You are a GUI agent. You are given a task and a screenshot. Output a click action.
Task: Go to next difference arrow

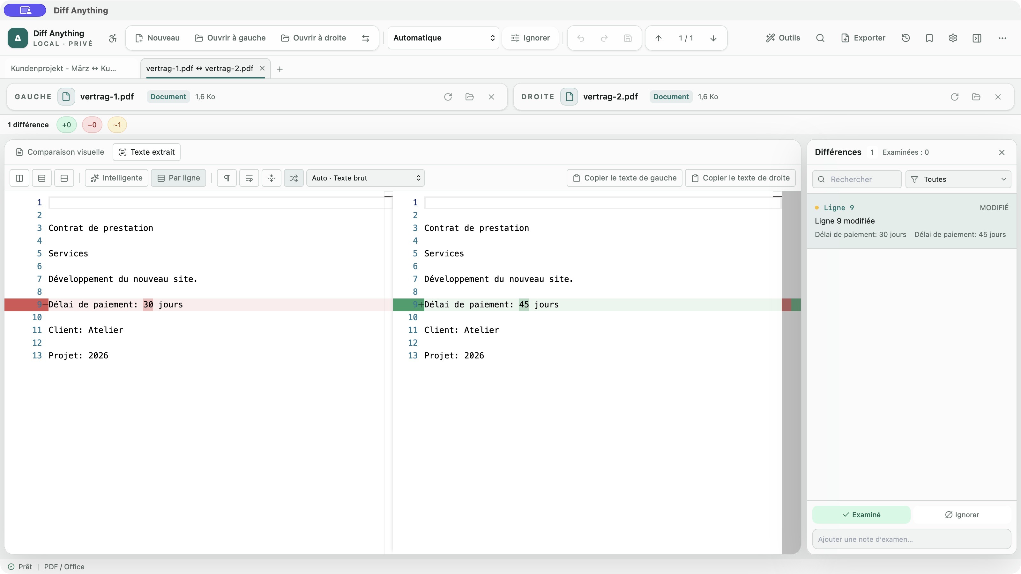pos(713,38)
